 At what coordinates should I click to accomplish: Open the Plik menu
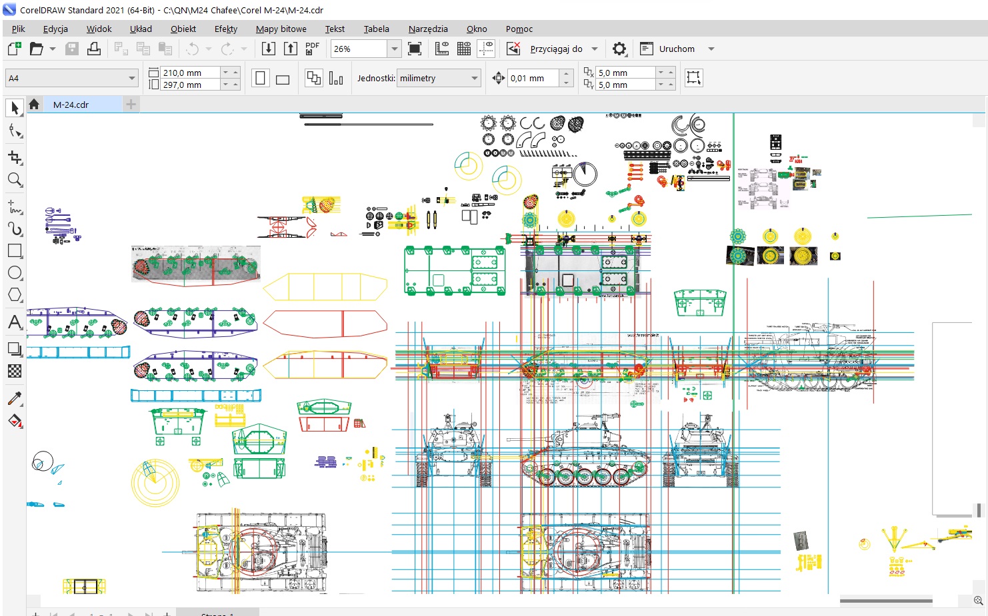click(19, 29)
